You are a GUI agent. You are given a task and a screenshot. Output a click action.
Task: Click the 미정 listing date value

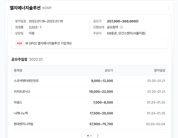coord(32,33)
